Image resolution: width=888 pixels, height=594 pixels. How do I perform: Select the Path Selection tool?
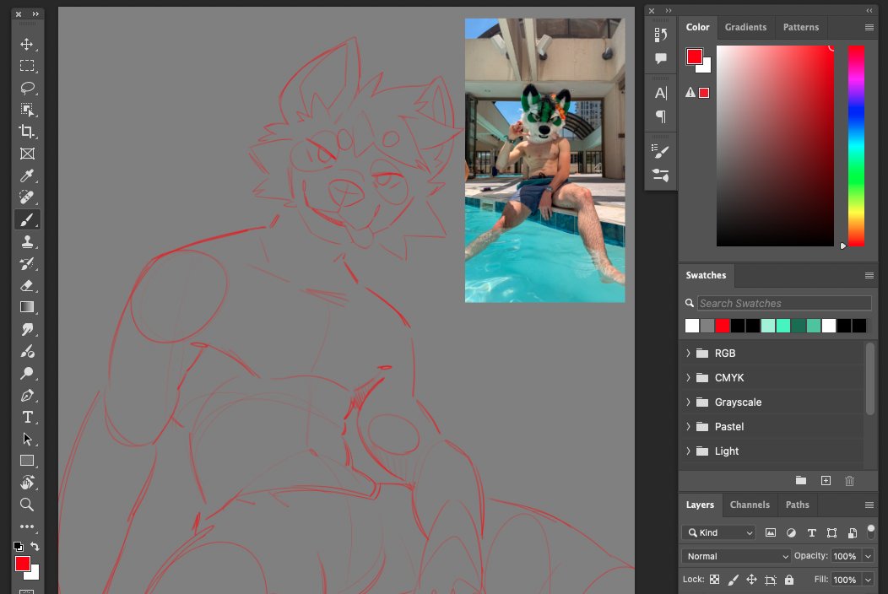(x=27, y=439)
